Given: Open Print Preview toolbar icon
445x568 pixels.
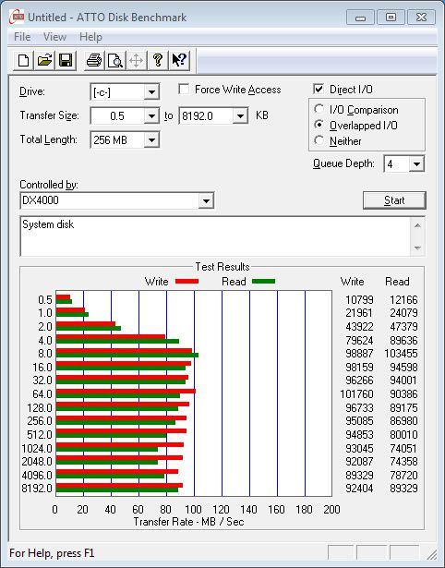Looking at the screenshot, I should pyautogui.click(x=115, y=60).
